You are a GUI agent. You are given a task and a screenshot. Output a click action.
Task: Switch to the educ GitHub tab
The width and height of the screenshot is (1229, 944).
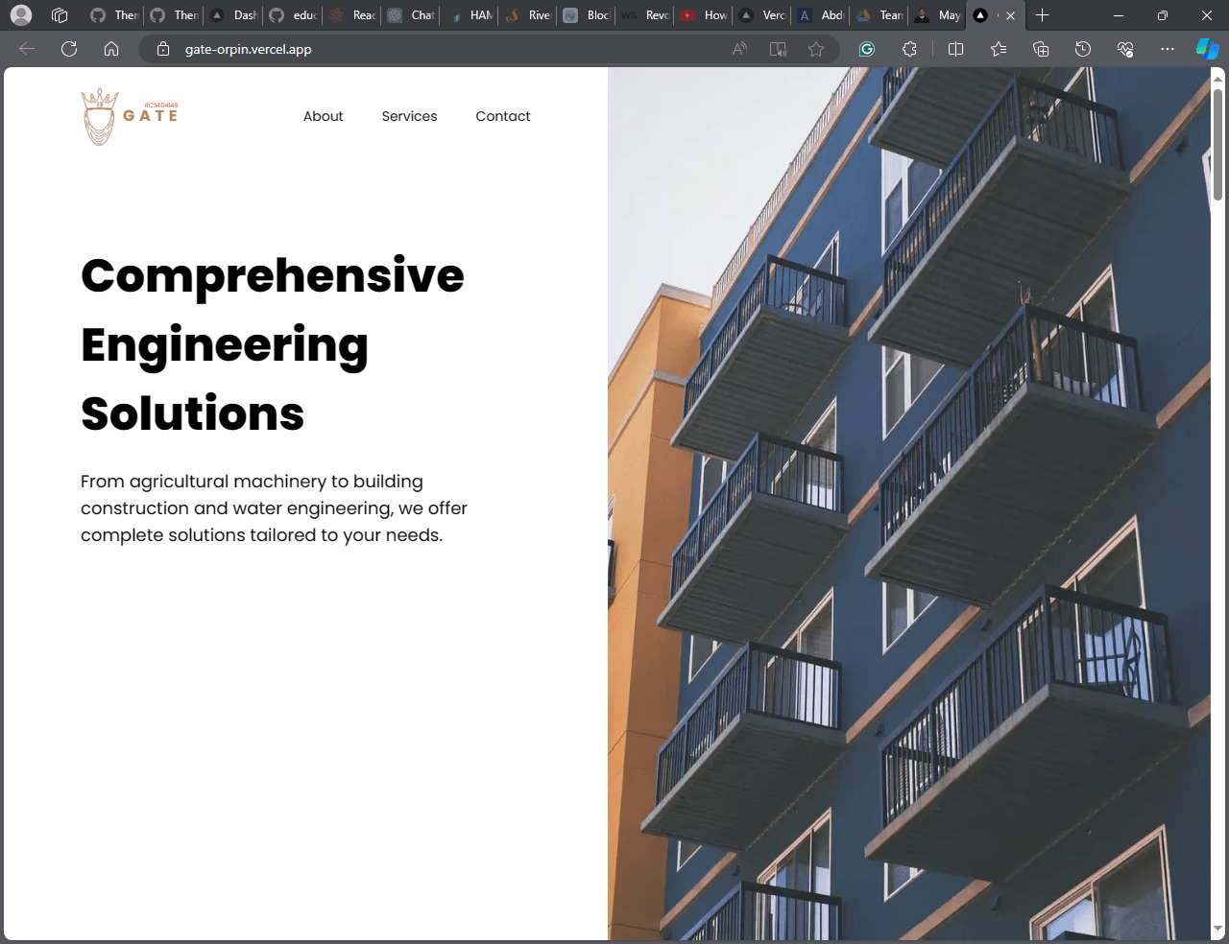coord(293,15)
